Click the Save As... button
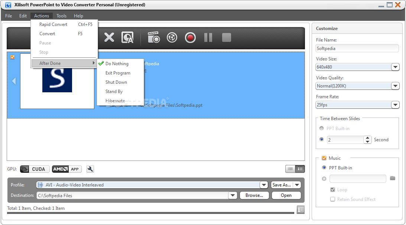 282,185
